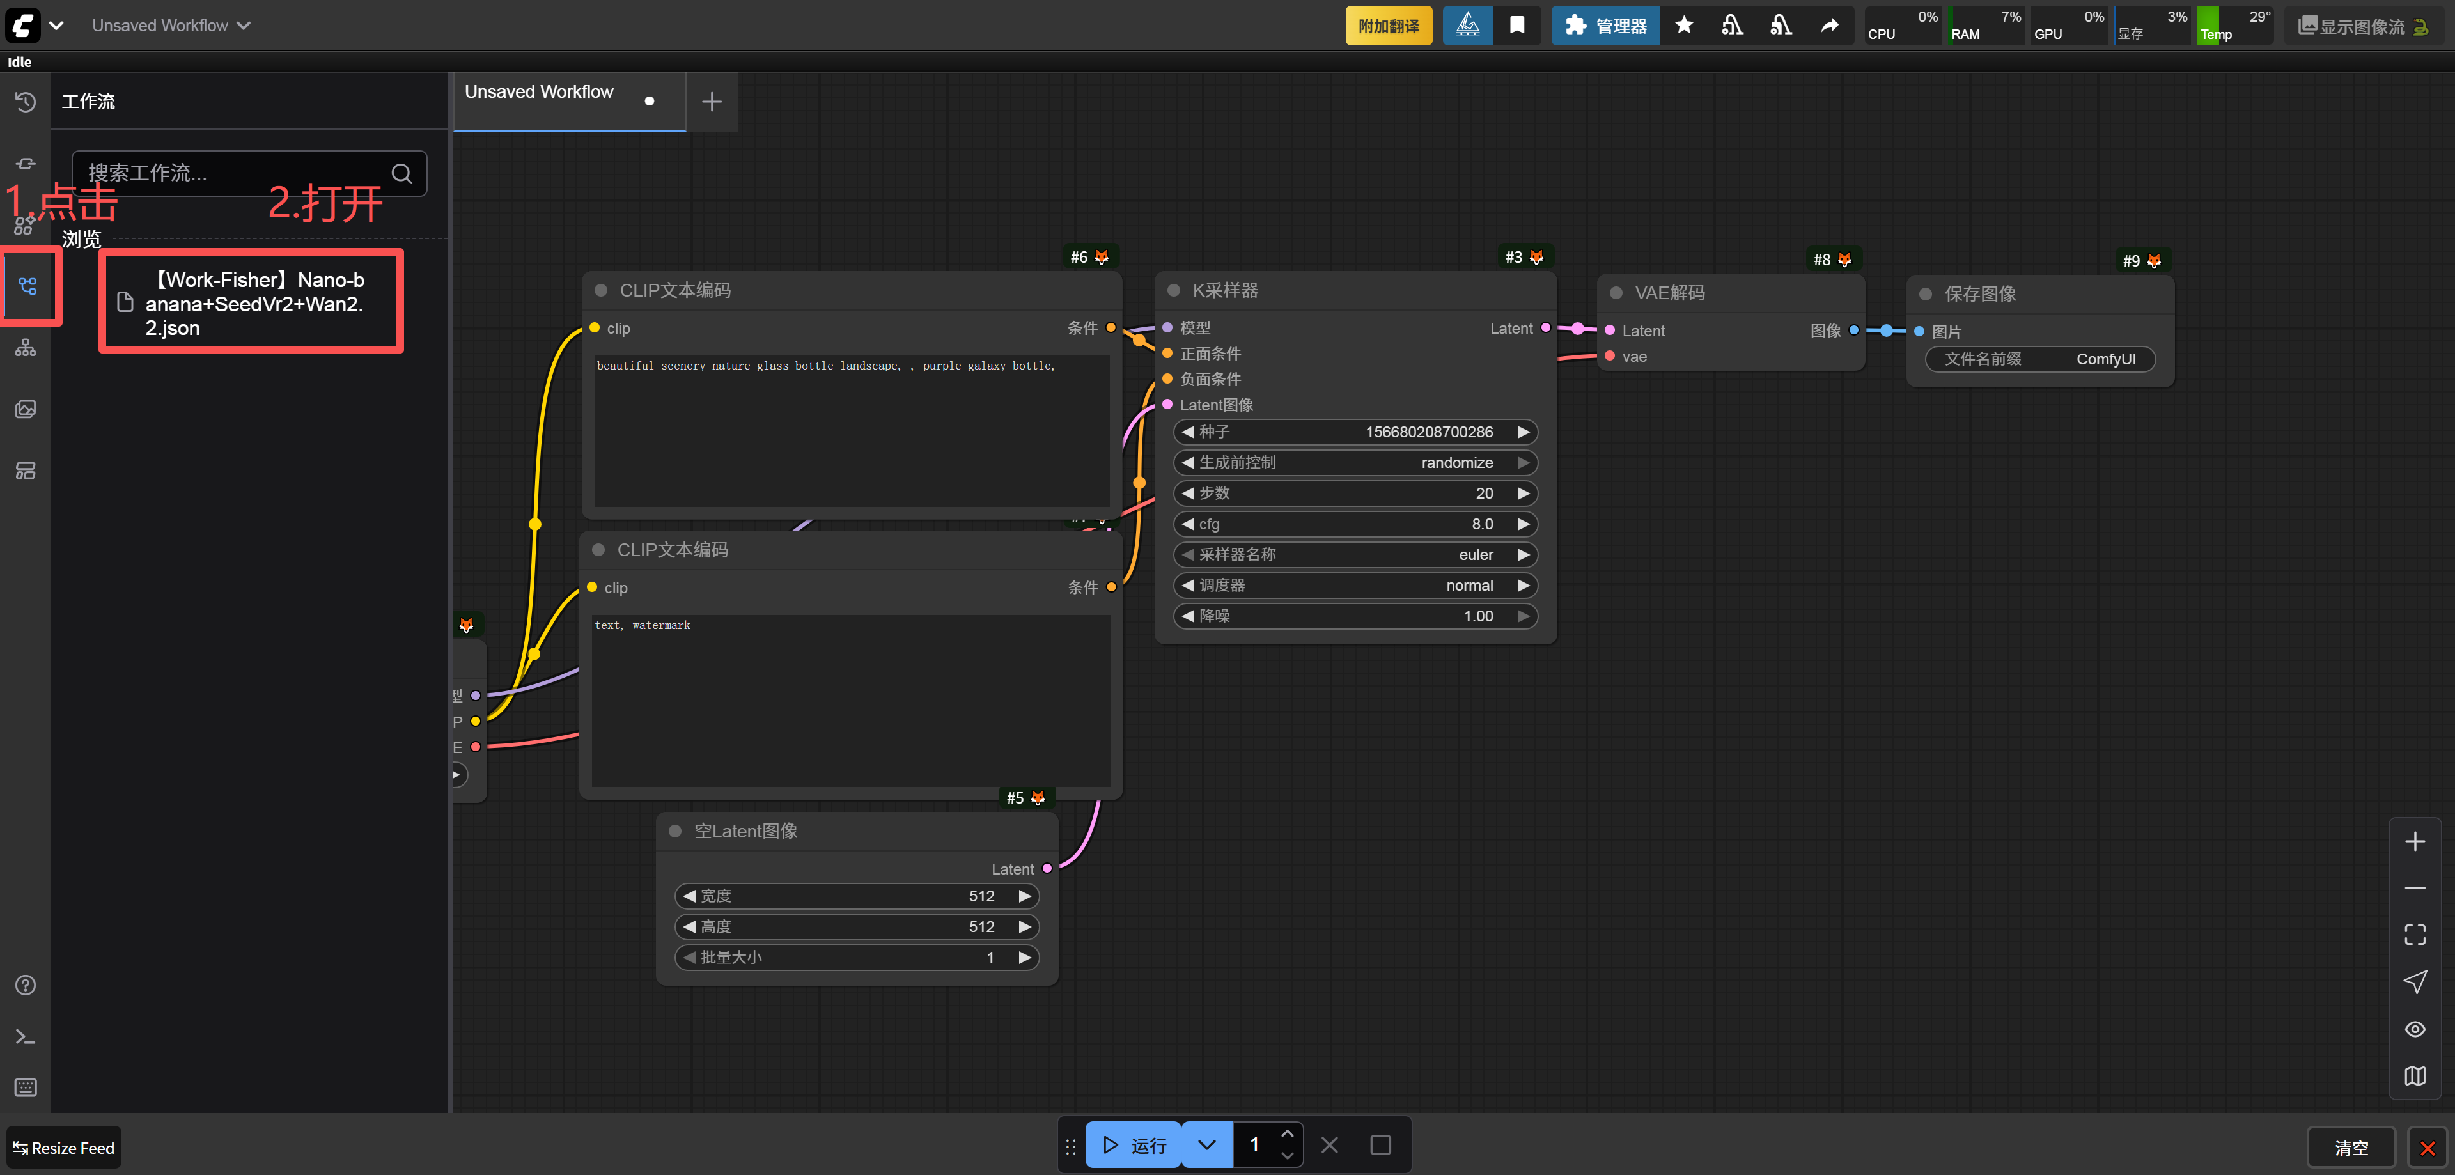This screenshot has width=2455, height=1175.
Task: Toggle link visibility with eye icon
Action: coord(2415,1029)
